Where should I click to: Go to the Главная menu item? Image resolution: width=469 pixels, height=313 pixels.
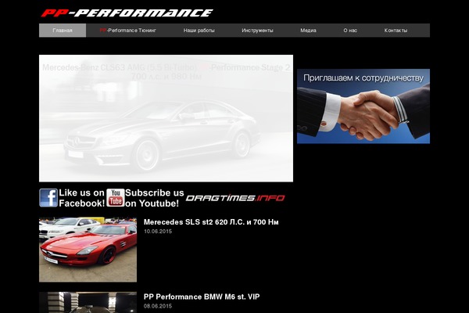63,31
